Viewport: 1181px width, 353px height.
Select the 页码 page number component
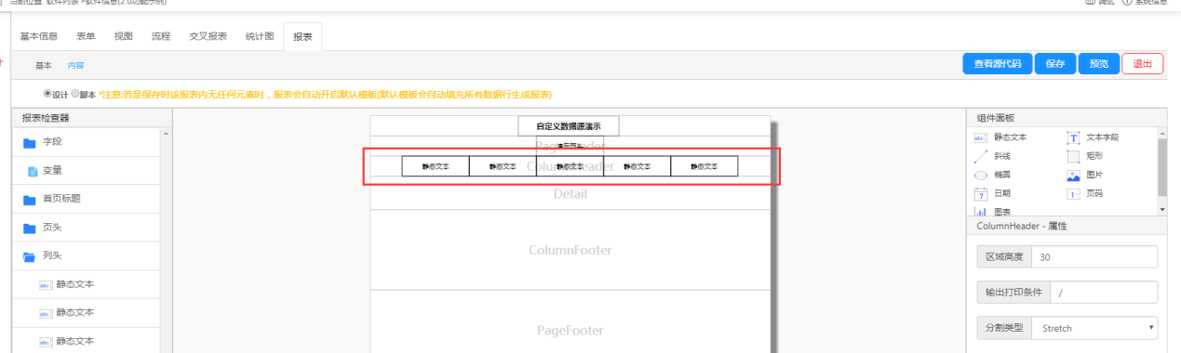[1073, 194]
